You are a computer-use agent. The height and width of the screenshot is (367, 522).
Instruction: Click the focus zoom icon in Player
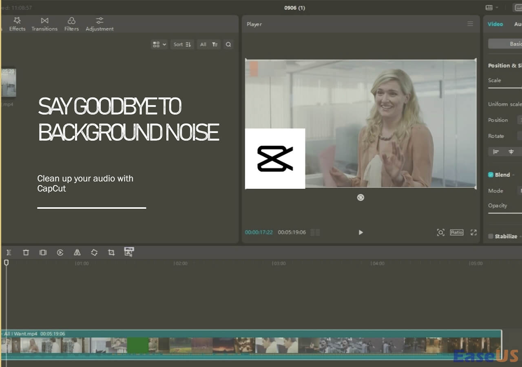pyautogui.click(x=440, y=232)
